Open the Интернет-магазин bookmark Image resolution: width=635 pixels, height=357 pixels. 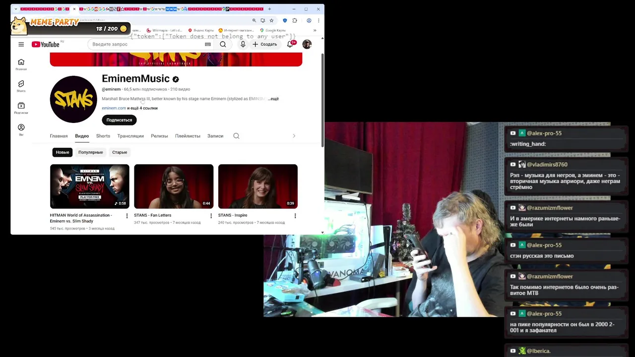point(236,30)
